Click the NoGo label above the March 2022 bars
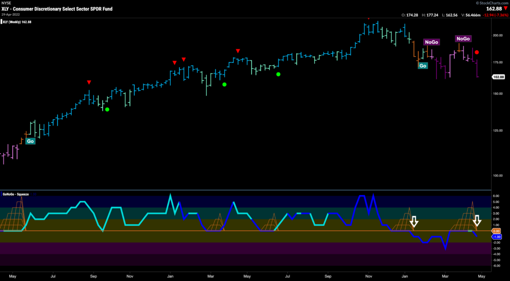The image size is (510, 281). pos(463,39)
